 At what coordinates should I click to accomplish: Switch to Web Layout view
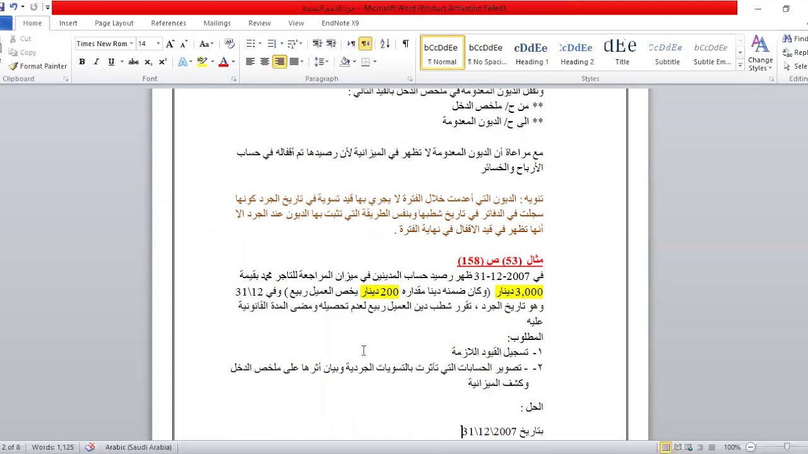[x=689, y=447]
